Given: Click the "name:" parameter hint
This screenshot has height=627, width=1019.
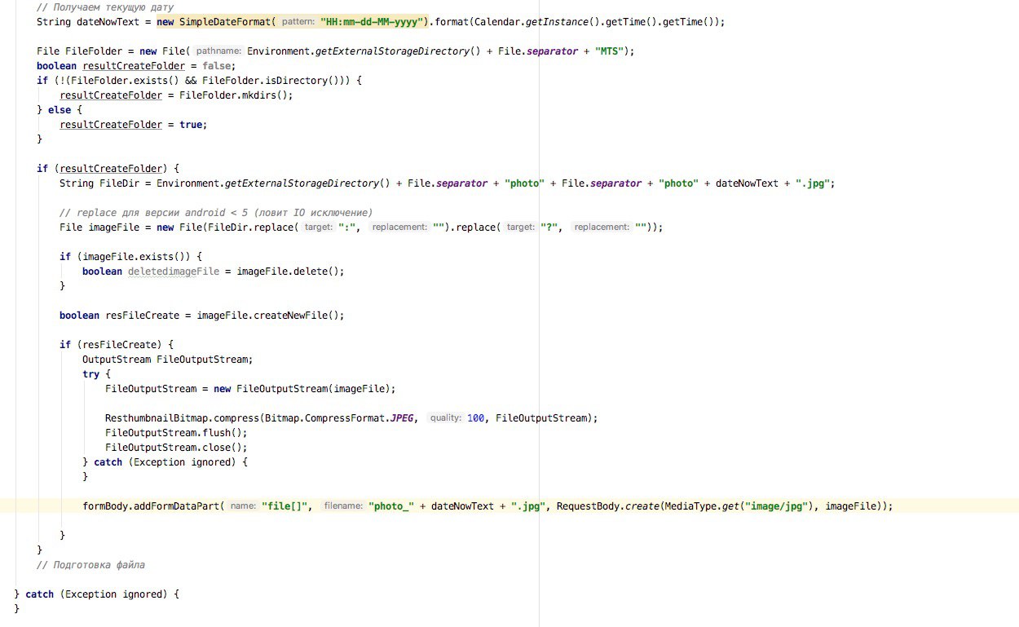Looking at the screenshot, I should click(243, 506).
